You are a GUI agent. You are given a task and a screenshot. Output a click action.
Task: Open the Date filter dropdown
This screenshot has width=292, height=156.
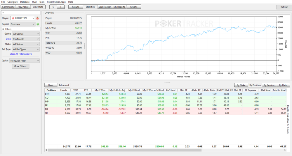pos(25,39)
